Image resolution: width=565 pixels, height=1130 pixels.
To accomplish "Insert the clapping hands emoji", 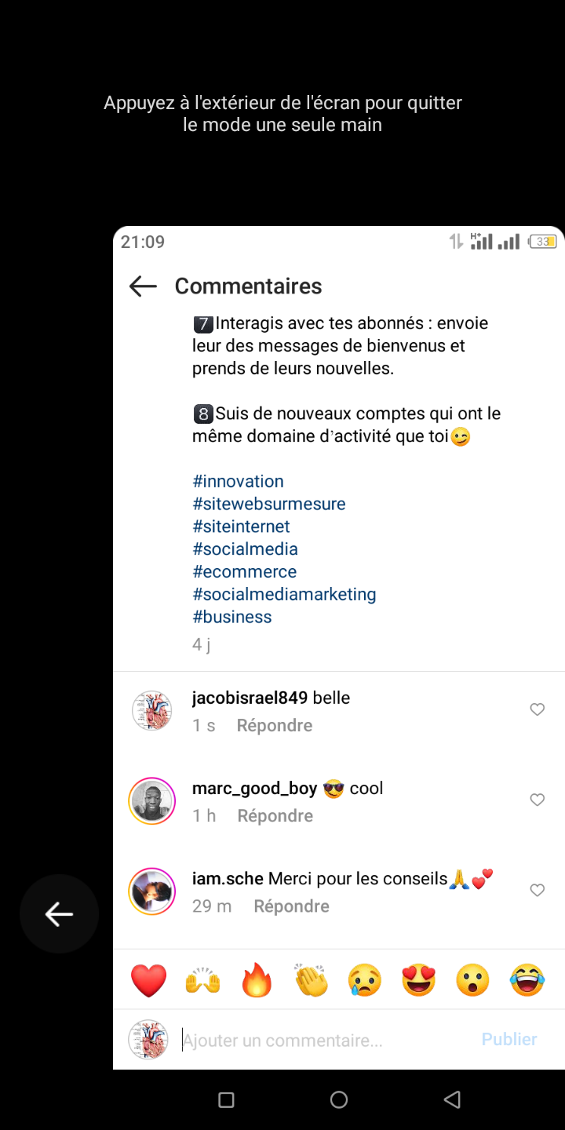I will [x=311, y=981].
